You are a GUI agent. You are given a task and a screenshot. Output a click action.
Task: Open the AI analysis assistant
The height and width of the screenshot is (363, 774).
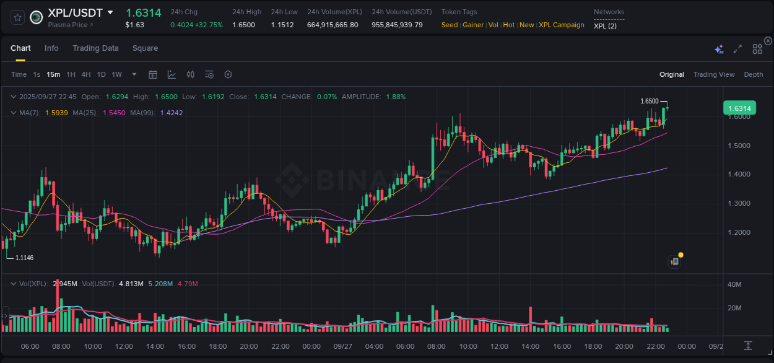click(719, 49)
